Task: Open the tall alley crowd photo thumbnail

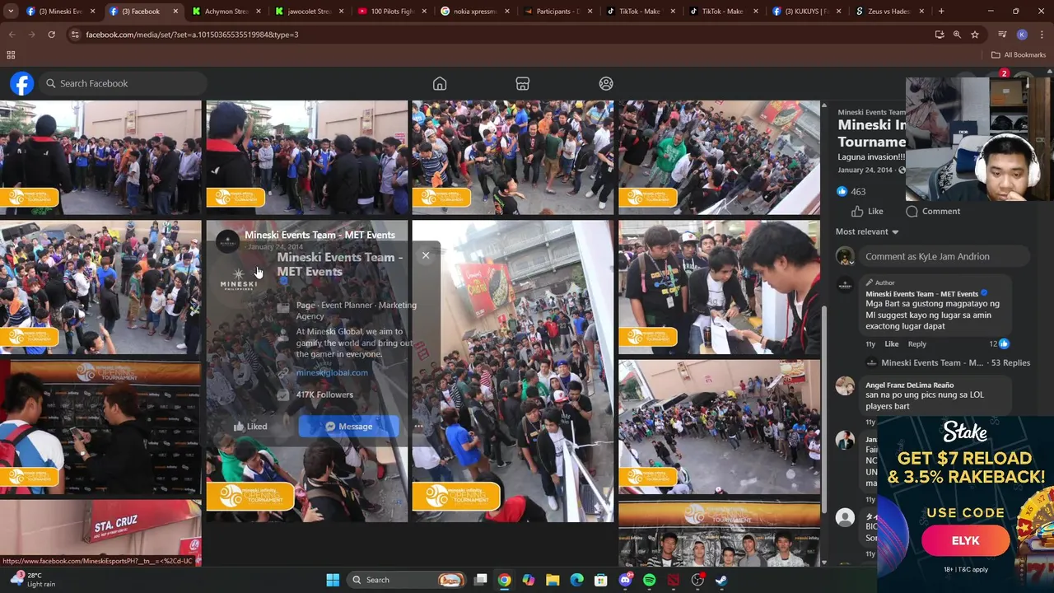Action: pos(513,371)
